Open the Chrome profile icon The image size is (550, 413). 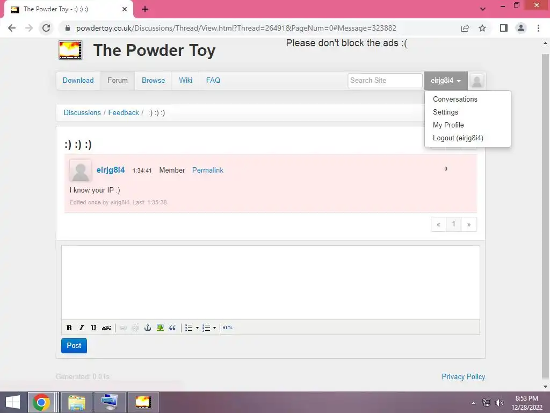[x=521, y=28]
